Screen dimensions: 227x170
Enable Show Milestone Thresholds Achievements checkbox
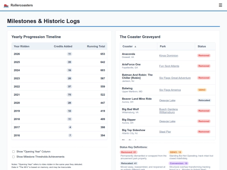(x=13, y=157)
